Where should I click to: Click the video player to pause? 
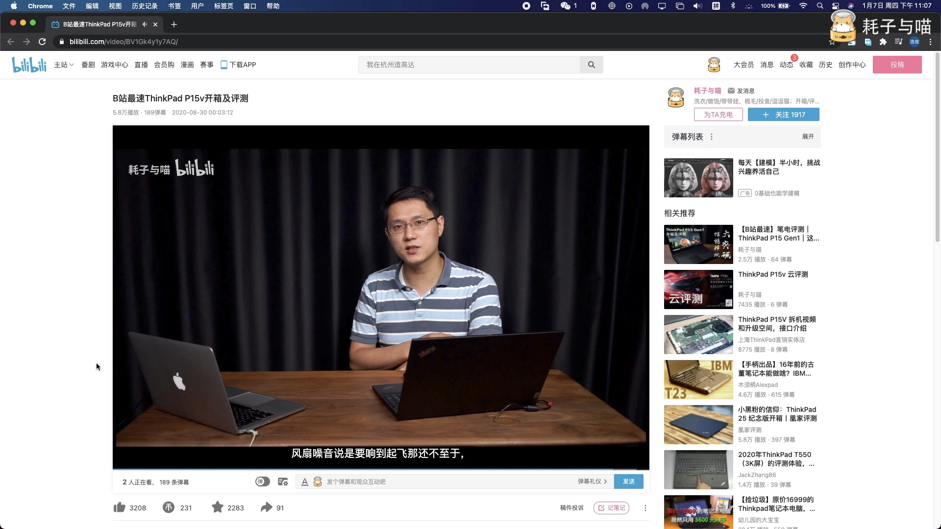(381, 297)
